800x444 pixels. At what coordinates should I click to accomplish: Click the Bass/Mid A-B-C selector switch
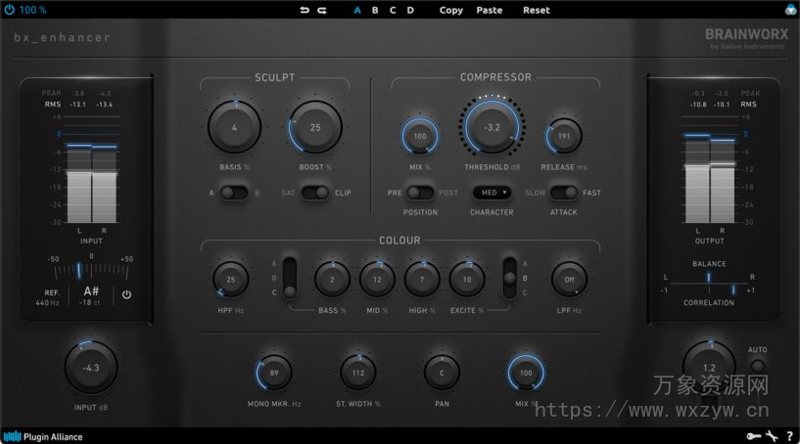tap(289, 278)
